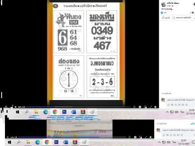Toggle picture-in-picture on the lottery sheet video
Viewport: 195px width, 146px height.
[x=145, y=107]
